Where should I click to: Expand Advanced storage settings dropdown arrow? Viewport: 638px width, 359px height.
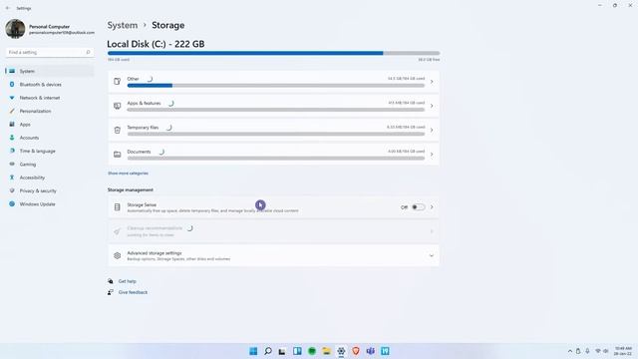(432, 255)
